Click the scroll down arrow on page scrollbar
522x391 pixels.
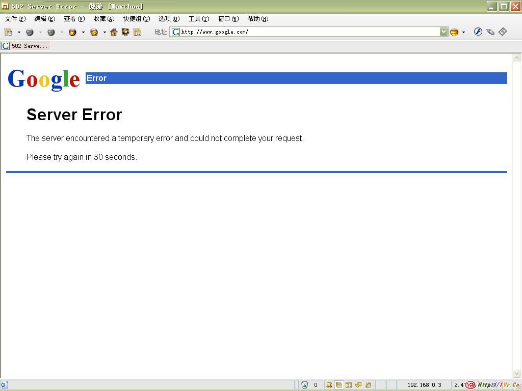pos(516,374)
